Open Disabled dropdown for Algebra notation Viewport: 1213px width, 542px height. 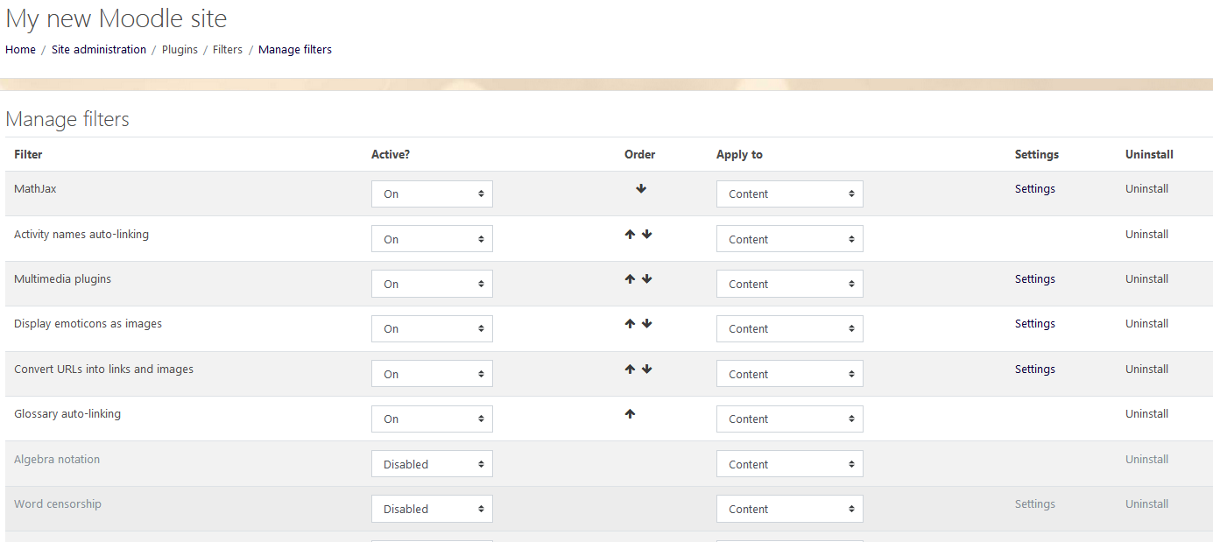(432, 464)
